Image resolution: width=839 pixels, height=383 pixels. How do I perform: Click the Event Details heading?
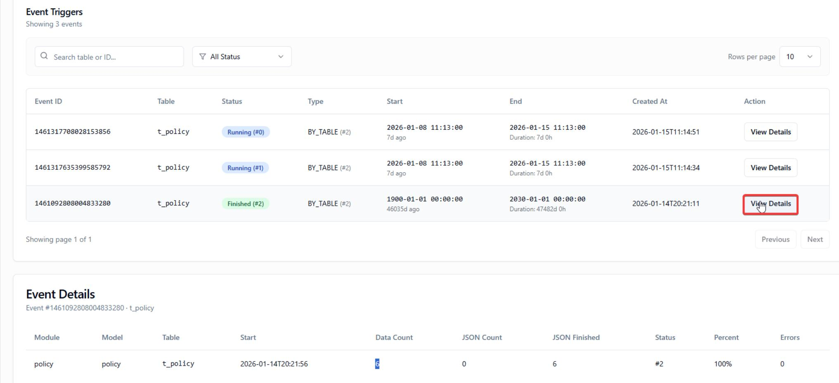click(x=60, y=294)
